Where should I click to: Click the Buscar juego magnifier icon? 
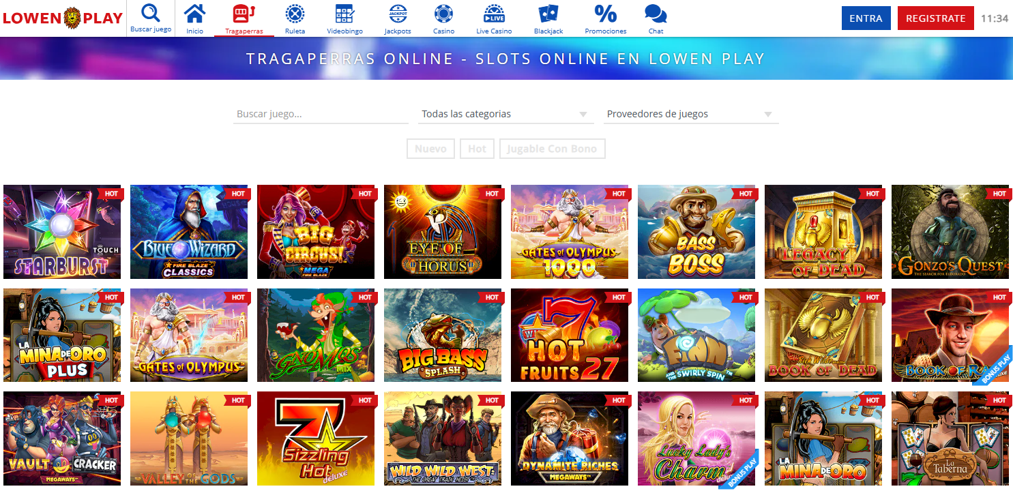[x=151, y=14]
